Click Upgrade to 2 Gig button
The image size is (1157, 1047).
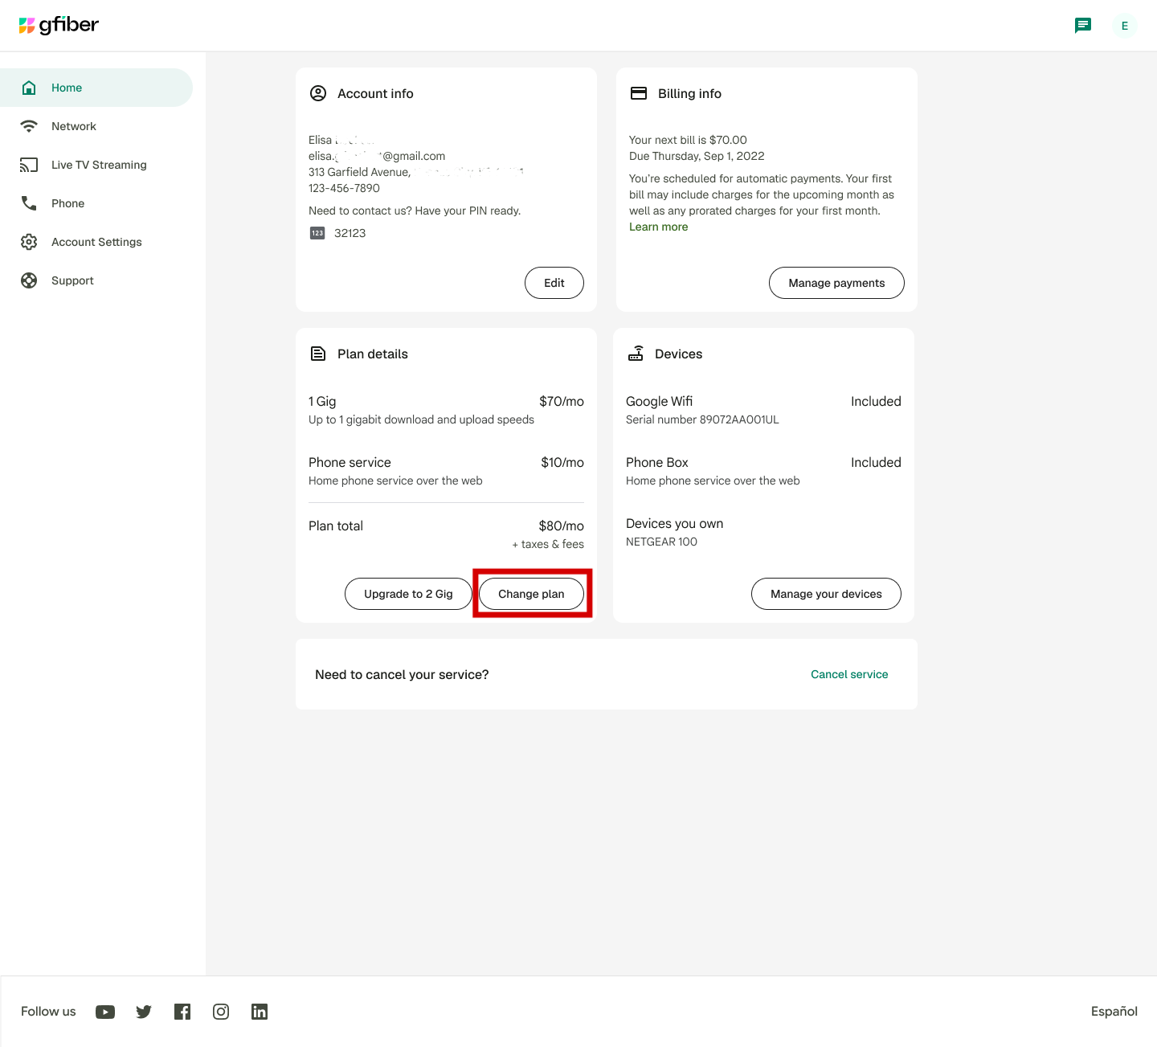[408, 594]
